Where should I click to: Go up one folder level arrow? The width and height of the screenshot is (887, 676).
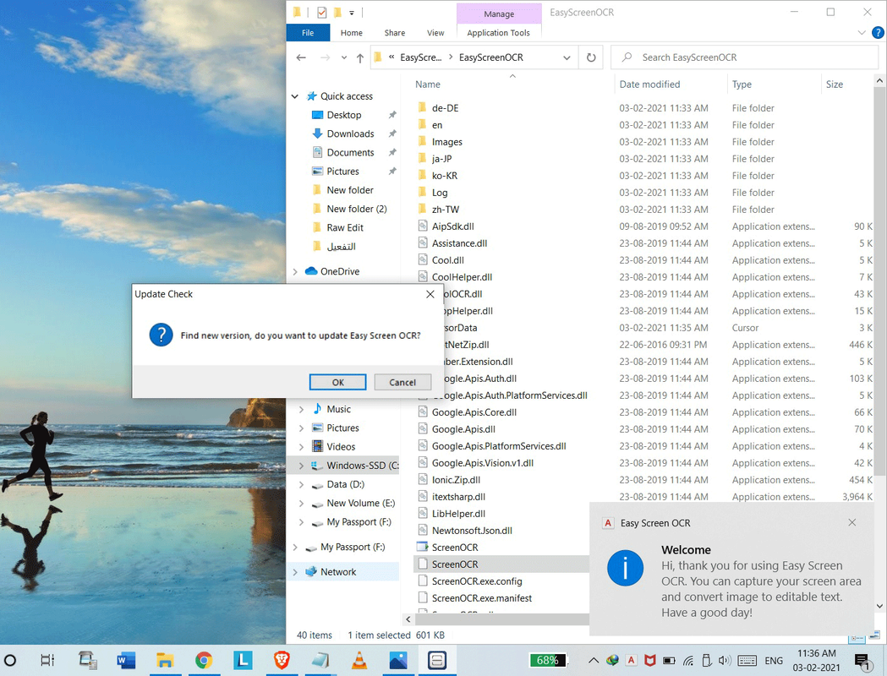tap(359, 57)
